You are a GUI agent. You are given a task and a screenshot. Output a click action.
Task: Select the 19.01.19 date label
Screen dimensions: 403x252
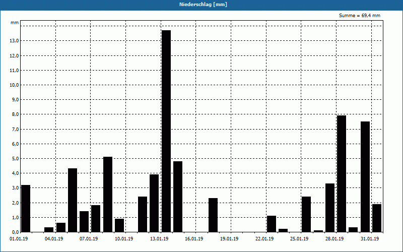coord(229,239)
